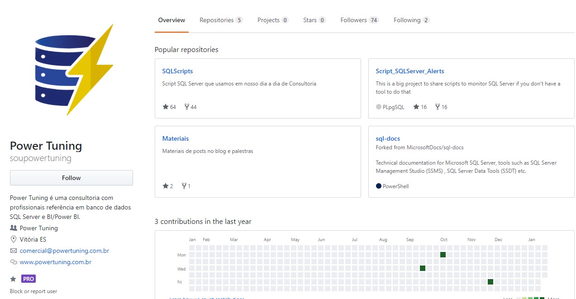Click the Power Tuning profile avatar image
Viewport: 576px width, 299px height.
pos(71,71)
